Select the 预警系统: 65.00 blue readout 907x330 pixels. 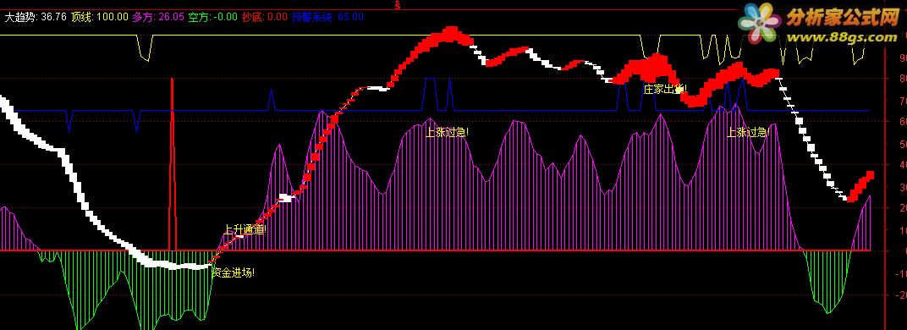click(x=327, y=17)
